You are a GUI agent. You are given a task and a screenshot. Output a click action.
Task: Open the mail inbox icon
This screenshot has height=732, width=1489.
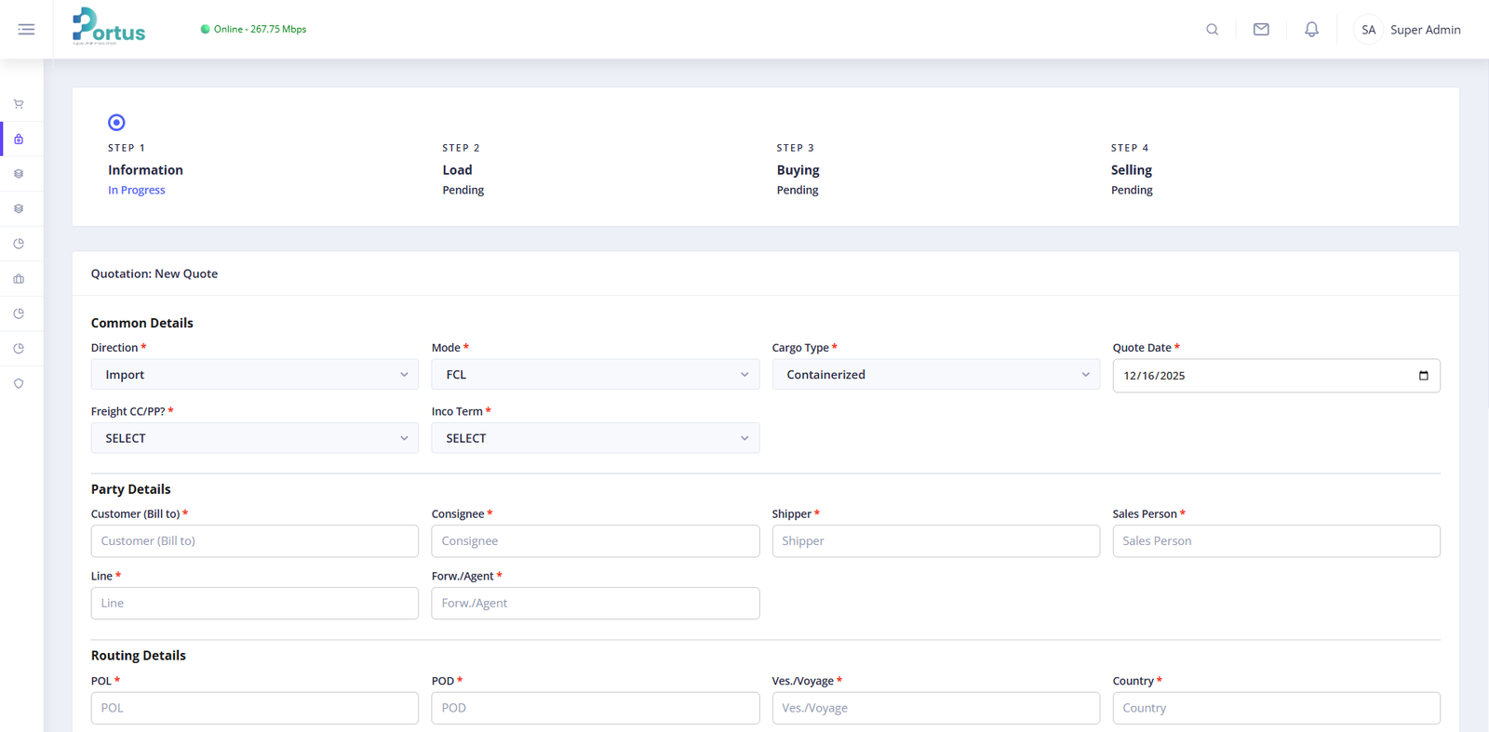(1261, 30)
